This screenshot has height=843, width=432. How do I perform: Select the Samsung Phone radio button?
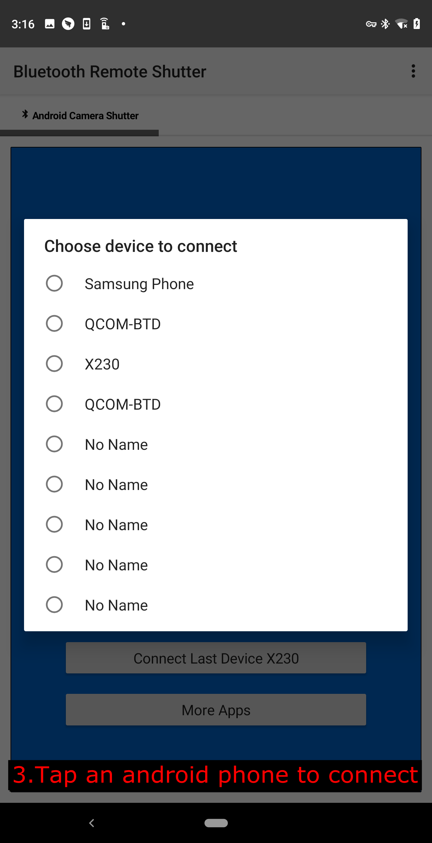[x=54, y=283]
